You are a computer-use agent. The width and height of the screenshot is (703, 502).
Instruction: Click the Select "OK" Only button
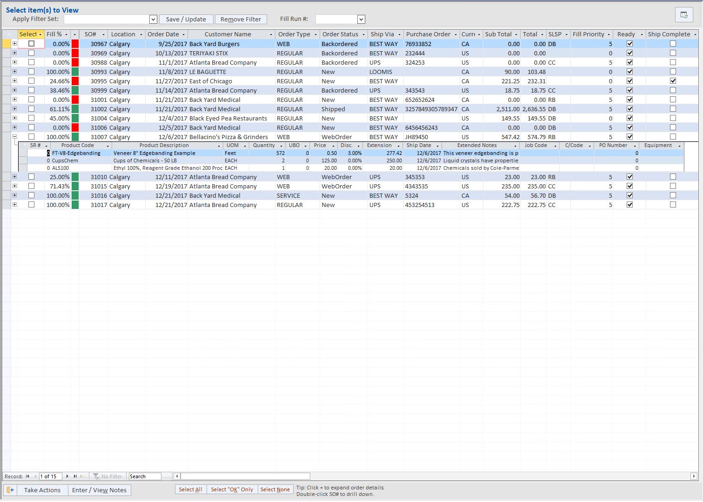pyautogui.click(x=232, y=489)
